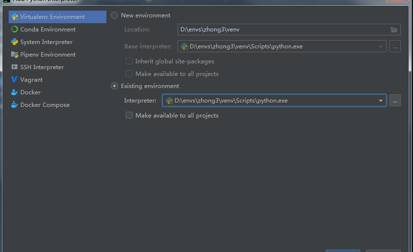413x252 pixels.
Task: Click the Vagrant V icon
Action: (15, 80)
